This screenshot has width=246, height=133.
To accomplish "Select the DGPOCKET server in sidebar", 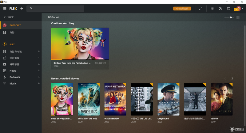I will (21, 25).
